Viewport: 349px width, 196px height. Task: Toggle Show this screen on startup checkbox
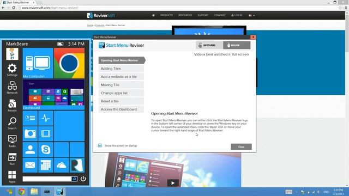tap(100, 145)
